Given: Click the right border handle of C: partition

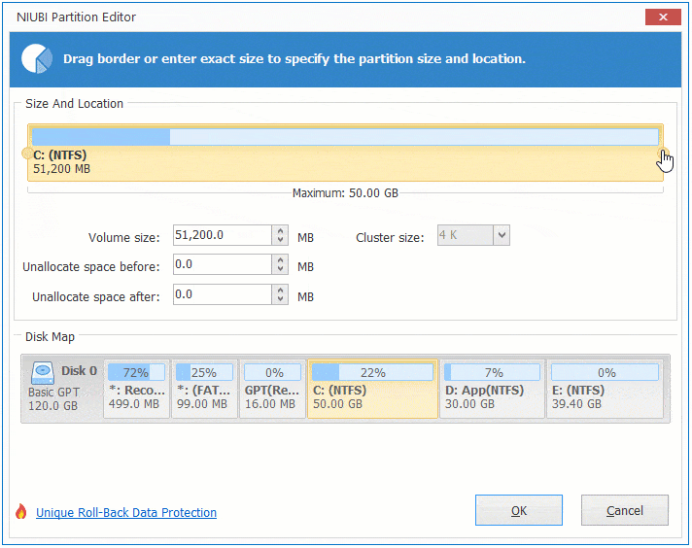Looking at the screenshot, I should (x=664, y=153).
